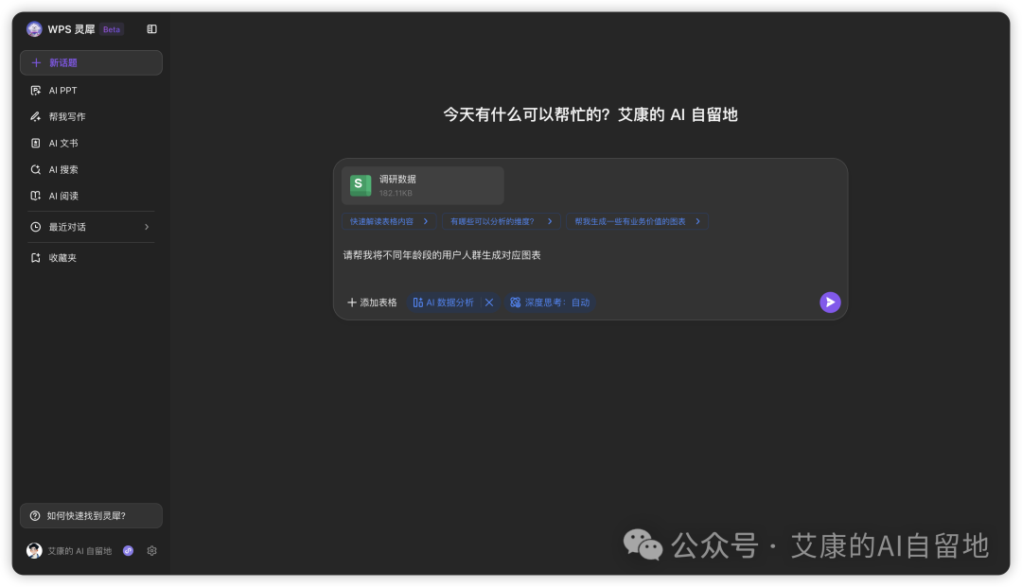The image size is (1022, 587).
Task: Open the AI 阅读 reading tool
Action: pos(63,196)
